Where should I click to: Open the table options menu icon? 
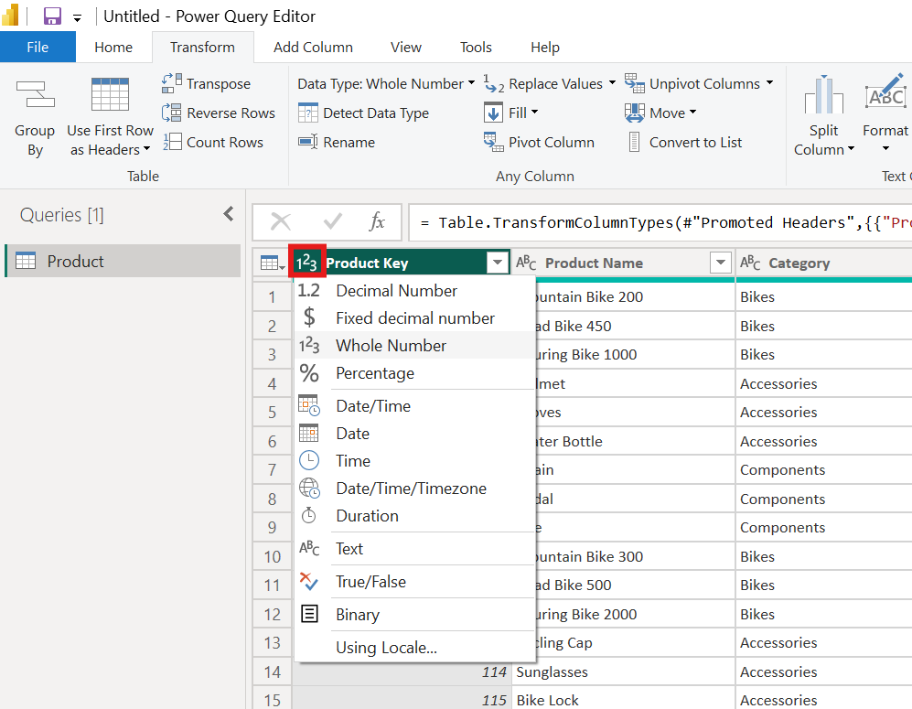(273, 263)
